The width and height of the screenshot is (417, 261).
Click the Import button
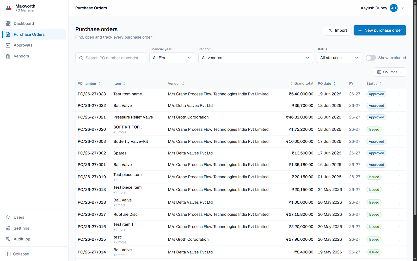coord(338,30)
